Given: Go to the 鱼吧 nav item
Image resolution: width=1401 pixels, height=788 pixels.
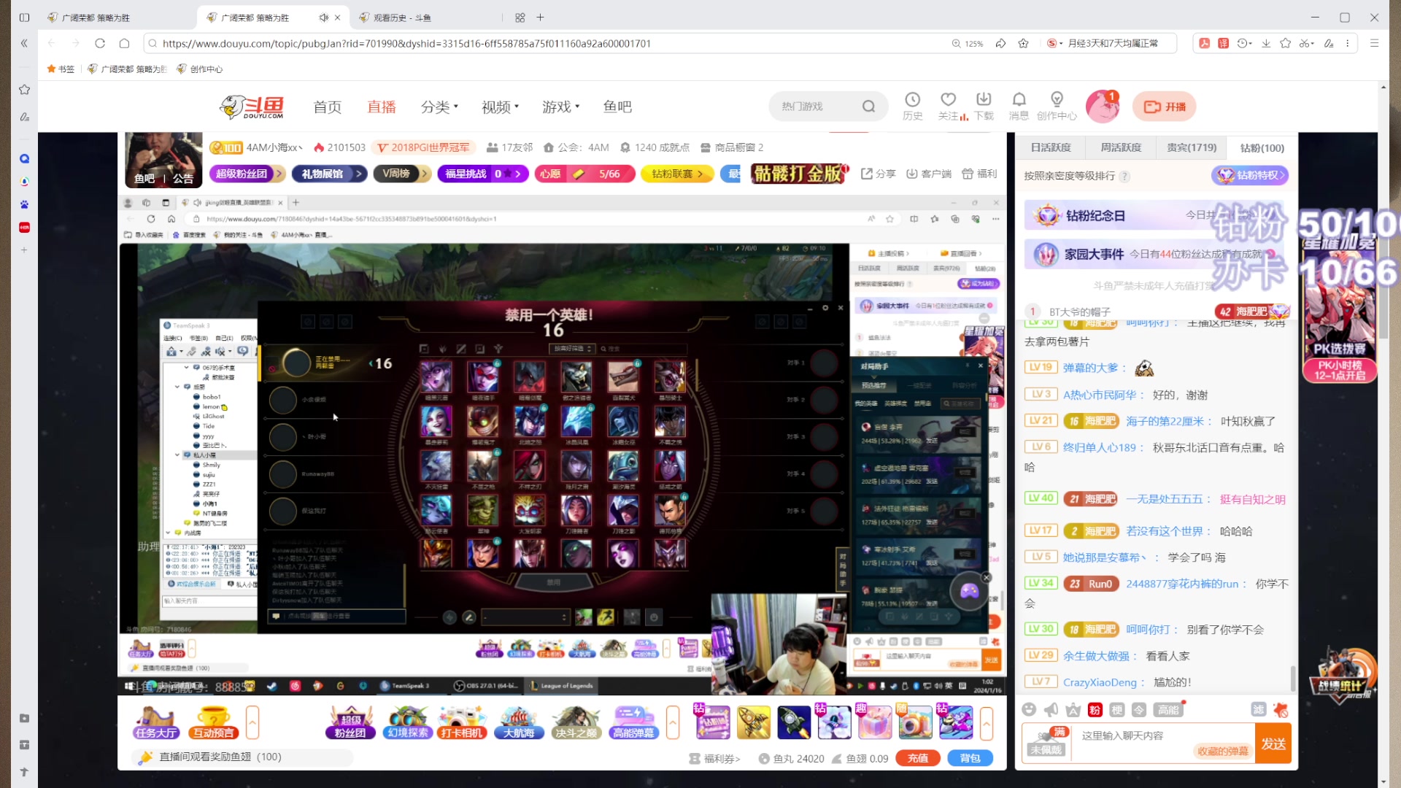Looking at the screenshot, I should (617, 107).
